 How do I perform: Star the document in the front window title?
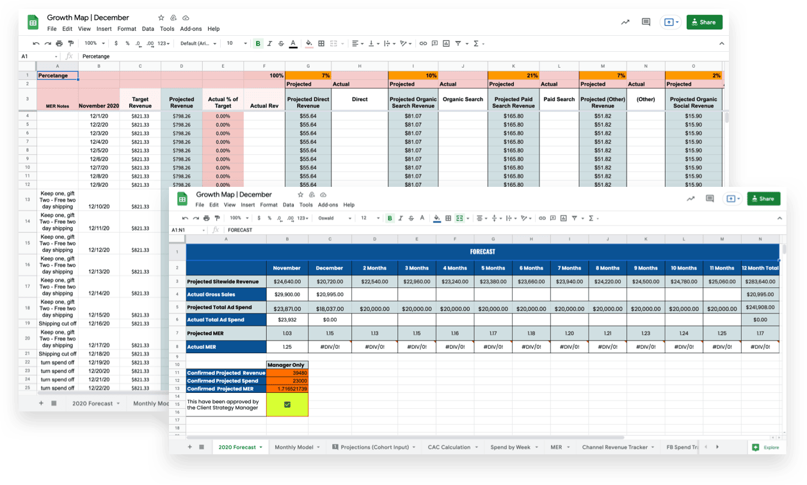pyautogui.click(x=301, y=195)
